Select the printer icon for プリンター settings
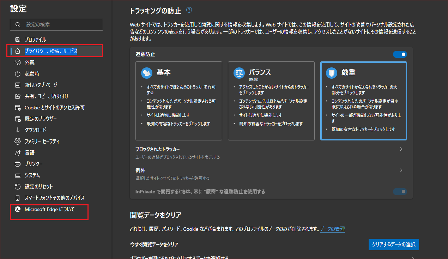 [x=17, y=164]
